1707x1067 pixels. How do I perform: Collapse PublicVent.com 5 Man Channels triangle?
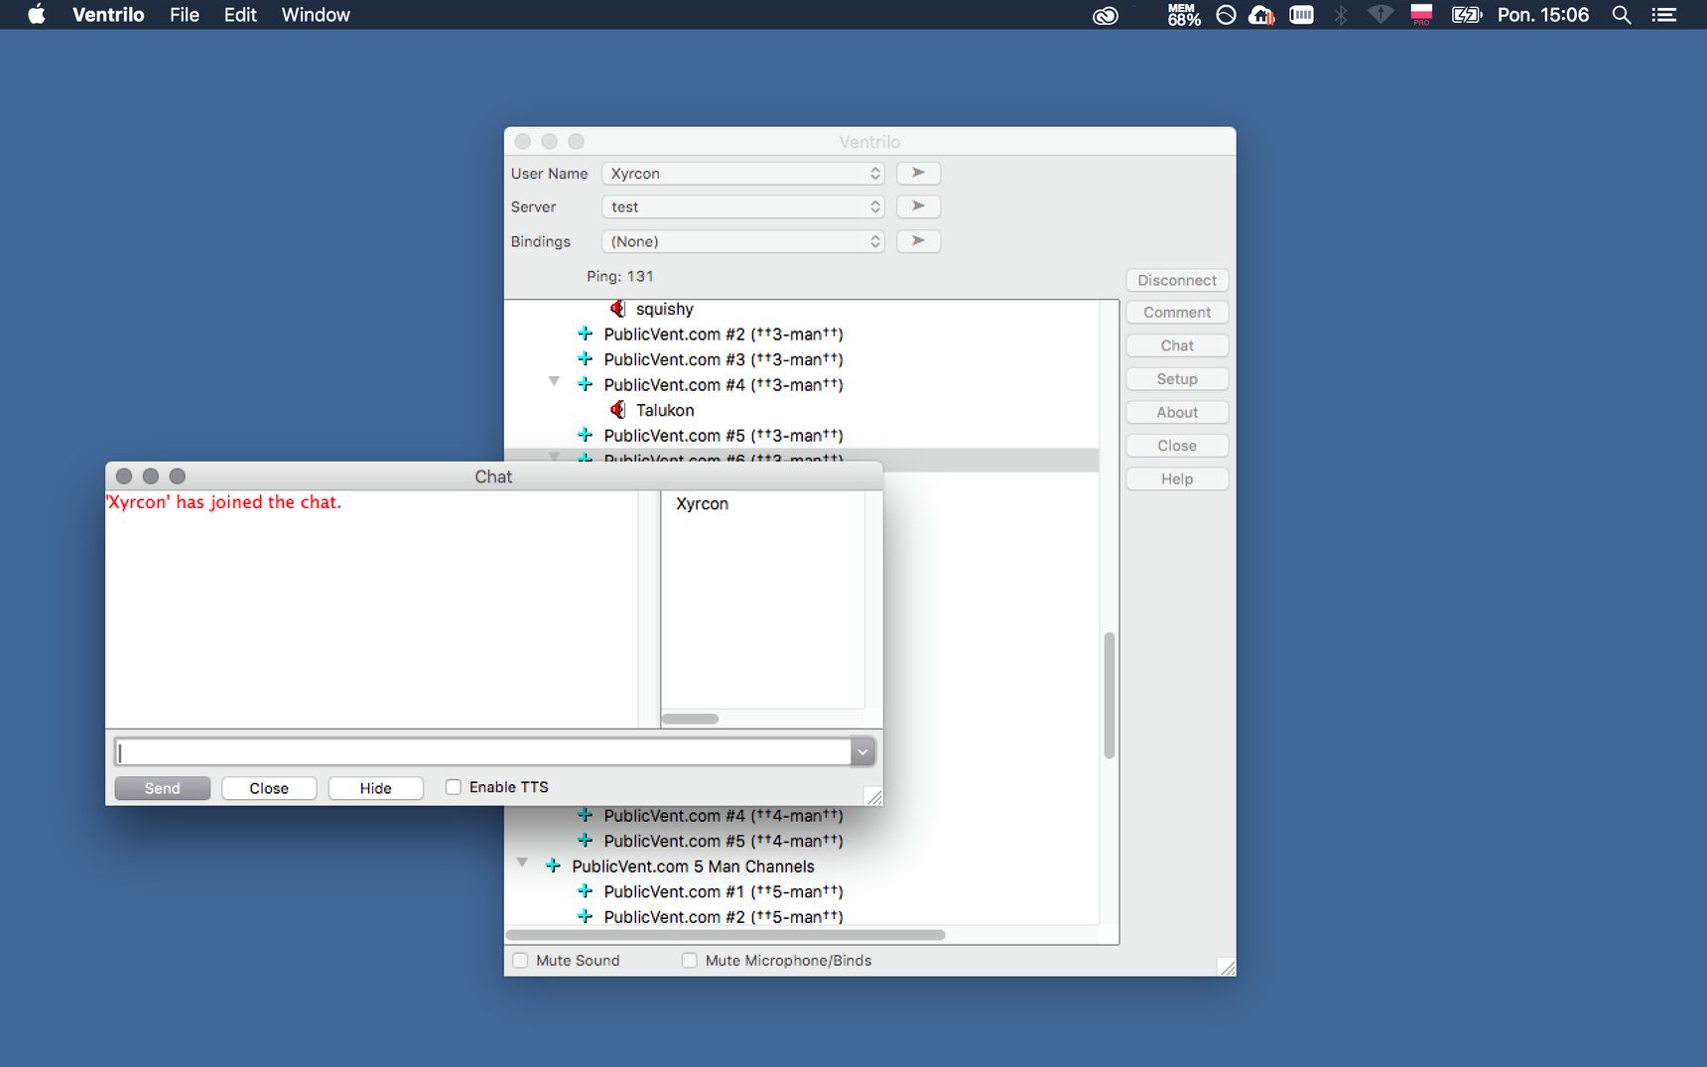[x=522, y=863]
